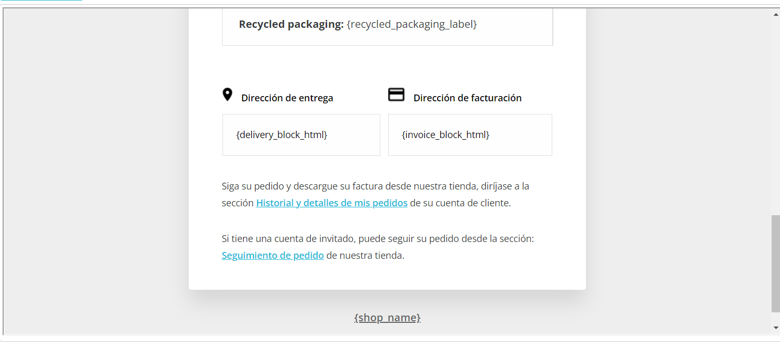Follow the Seguimiento de pedido link
The width and height of the screenshot is (780, 347).
click(272, 256)
